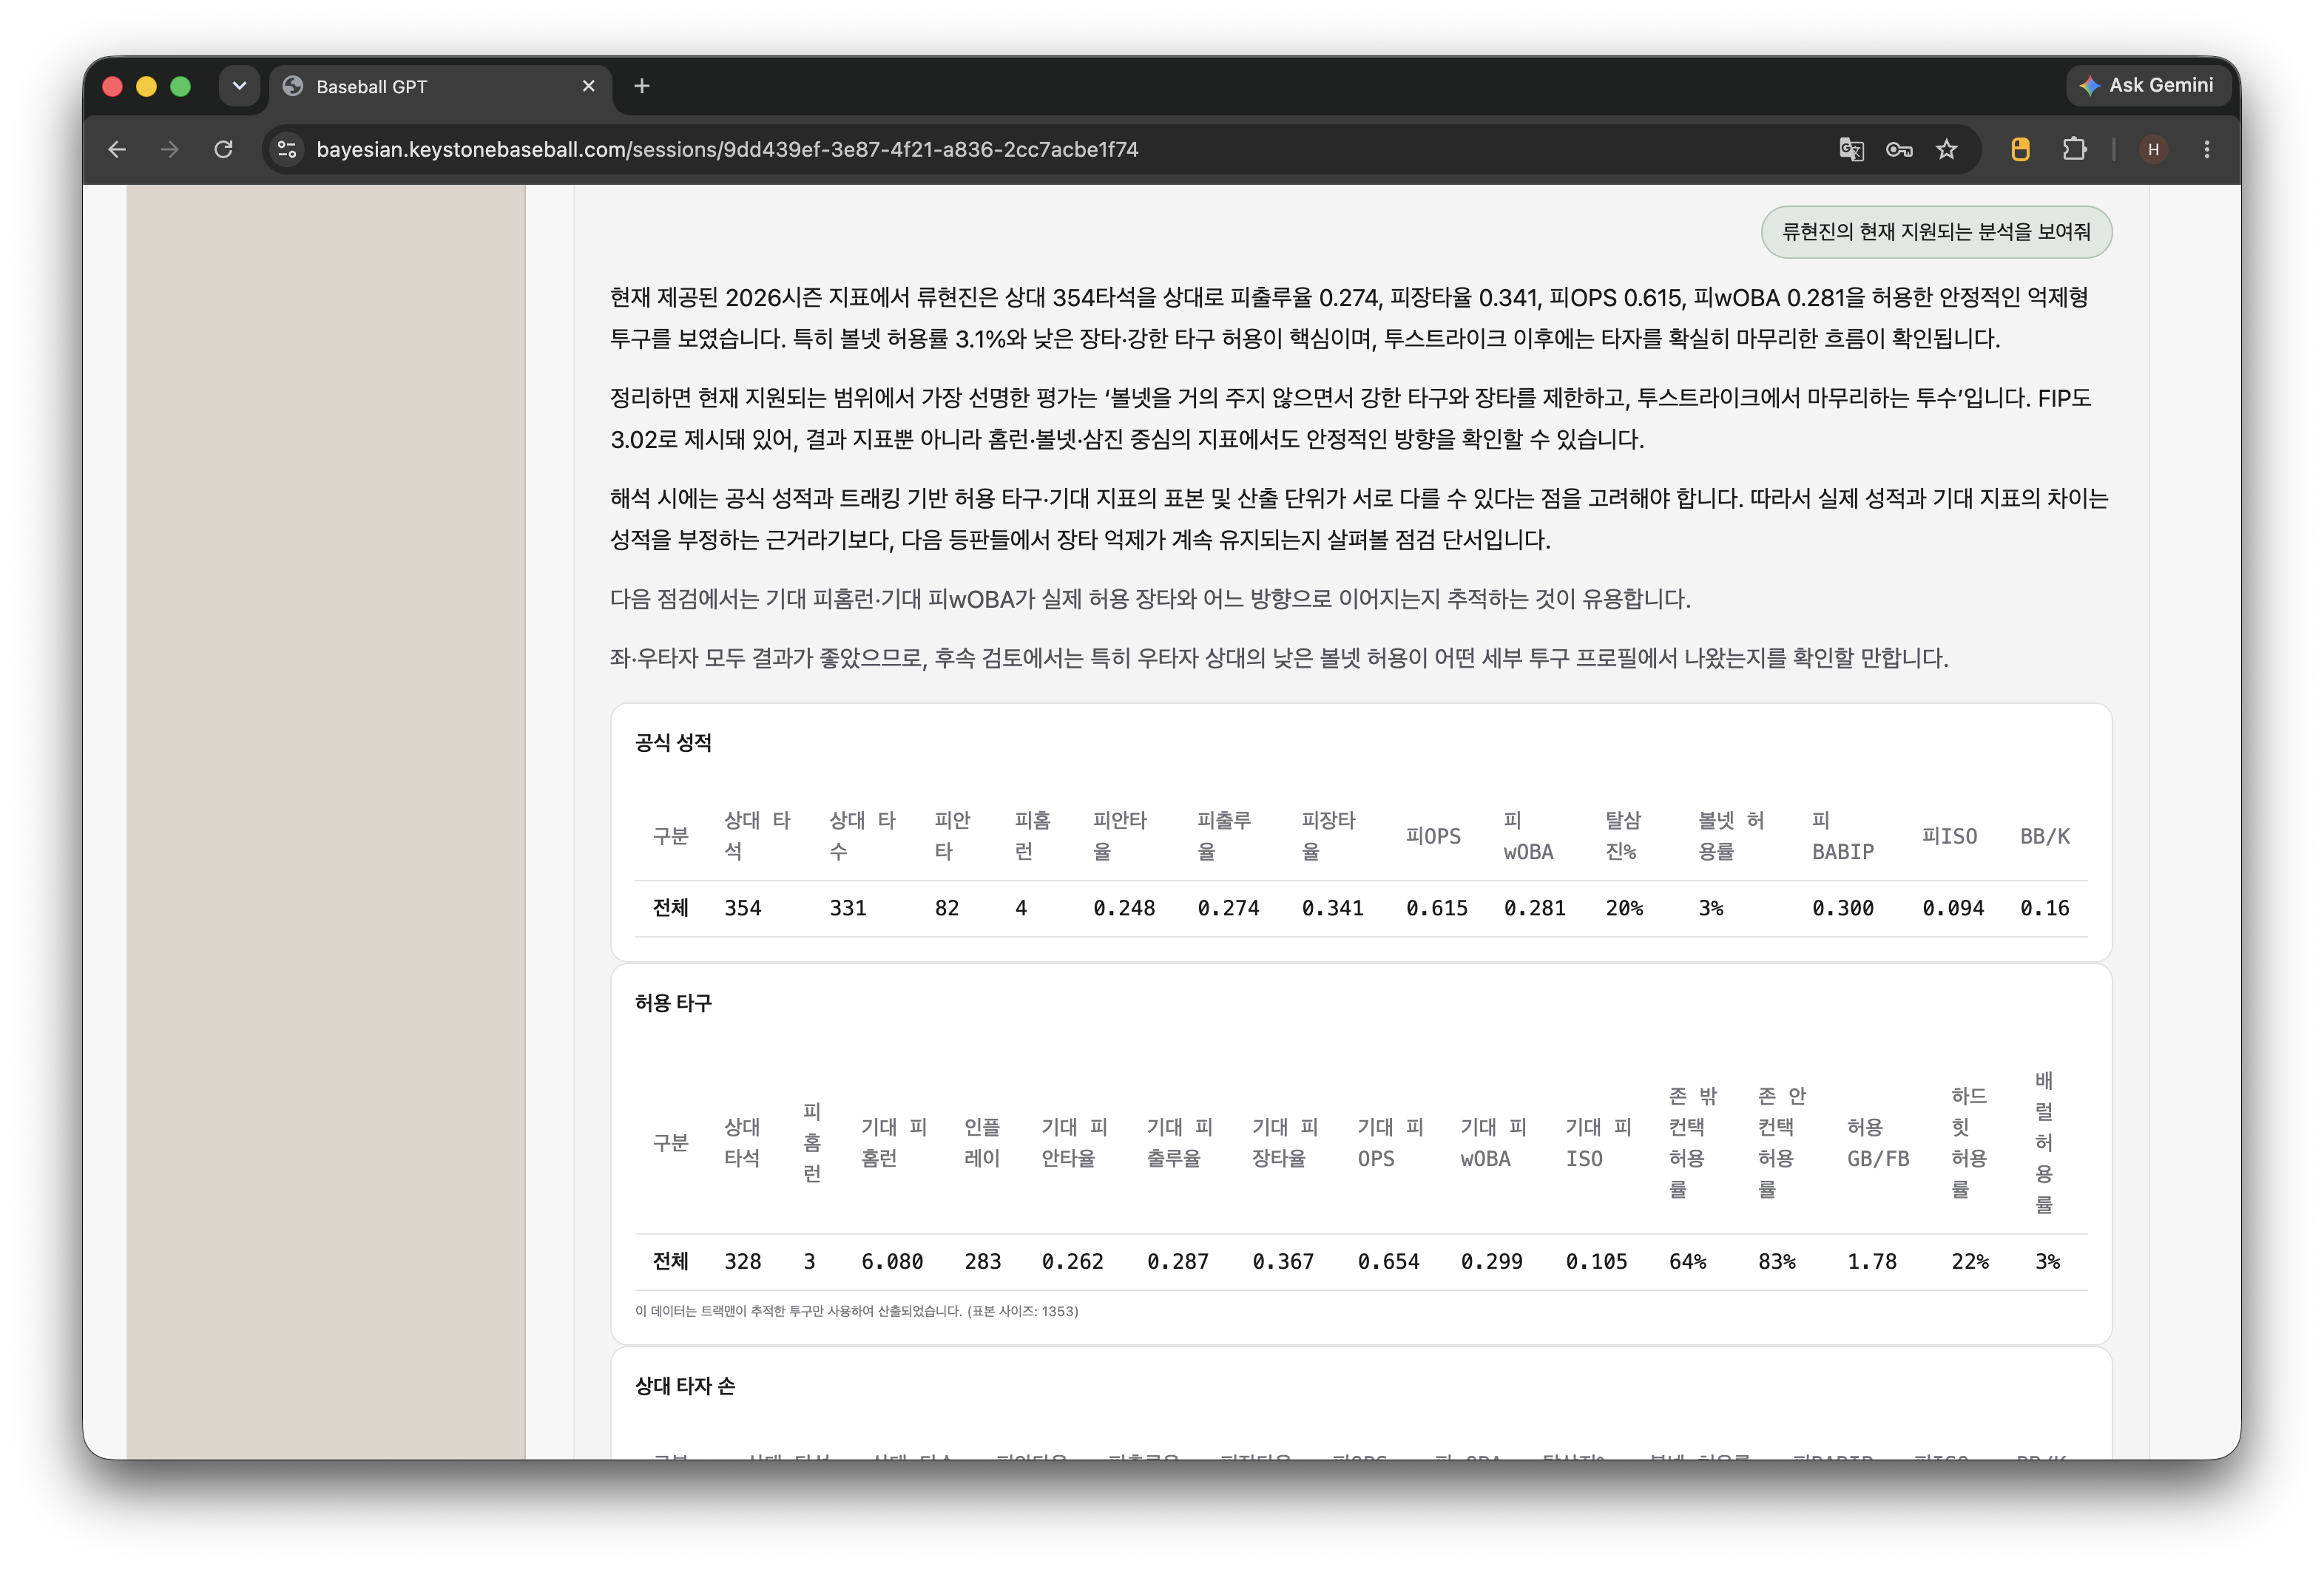Click the Trackman sample size footnote

click(x=856, y=1311)
